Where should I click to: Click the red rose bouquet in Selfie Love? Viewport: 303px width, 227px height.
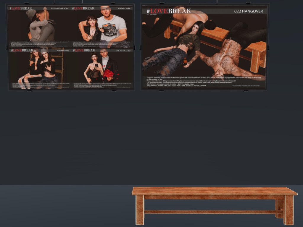(108, 73)
